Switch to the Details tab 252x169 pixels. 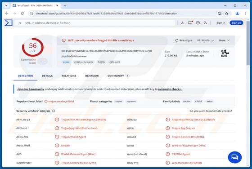(47, 76)
